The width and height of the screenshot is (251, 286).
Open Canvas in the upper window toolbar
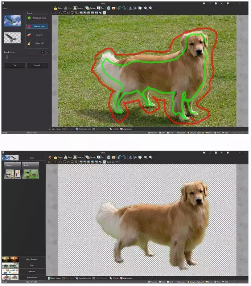pos(90,8)
